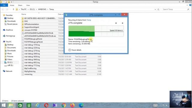Select the vmware-SYSTEM folder
The width and height of the screenshot is (192, 108).
point(31,30)
